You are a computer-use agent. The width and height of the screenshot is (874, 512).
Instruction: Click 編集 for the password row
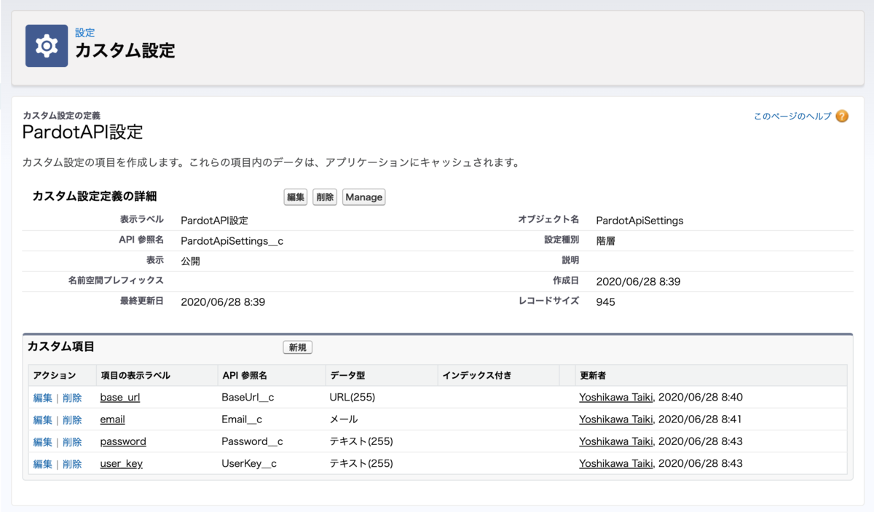43,441
